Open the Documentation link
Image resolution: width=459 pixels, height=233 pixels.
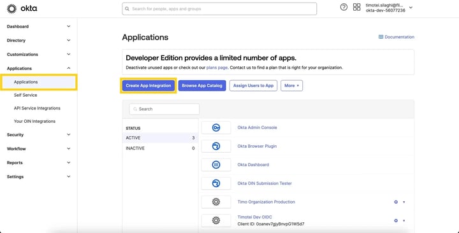click(x=397, y=37)
